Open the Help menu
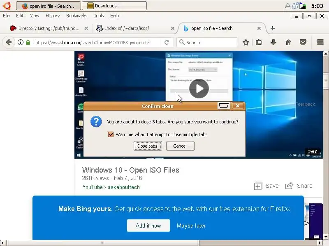Image resolution: width=329 pixels, height=246 pixels. click(x=115, y=16)
